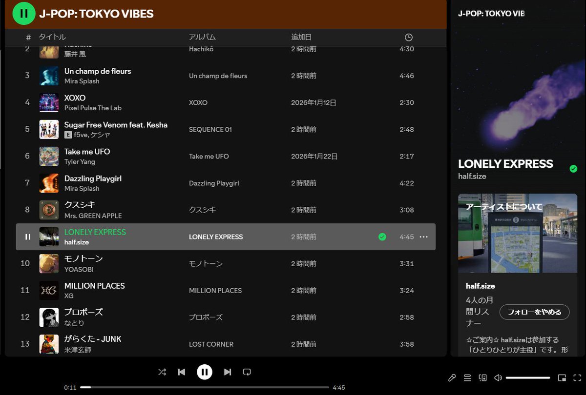
Task: Seek along the playback progress bar
Action: tap(204, 388)
